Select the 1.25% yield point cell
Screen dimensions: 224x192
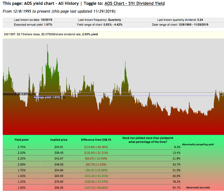pos(22,182)
